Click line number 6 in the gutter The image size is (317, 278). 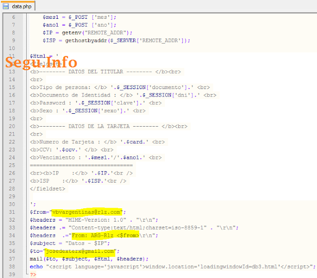[x=13, y=17]
